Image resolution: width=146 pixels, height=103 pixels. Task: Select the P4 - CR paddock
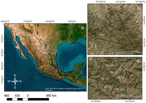pyautogui.click(x=105, y=79)
